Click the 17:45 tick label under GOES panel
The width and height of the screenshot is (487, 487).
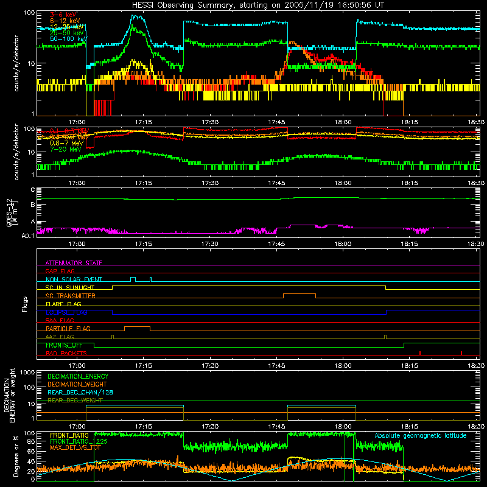276,244
